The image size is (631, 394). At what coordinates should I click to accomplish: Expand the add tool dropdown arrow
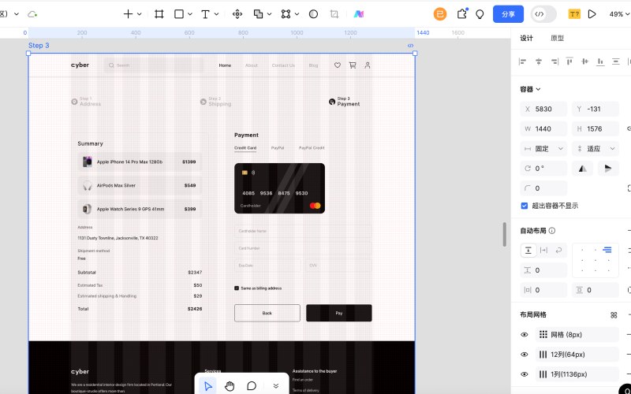click(140, 14)
